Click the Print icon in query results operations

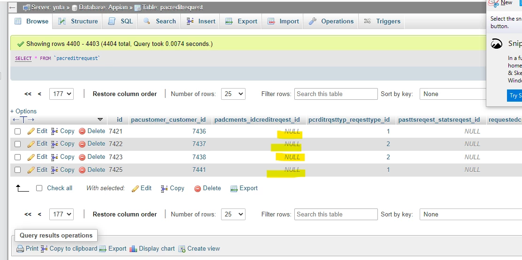[20, 249]
